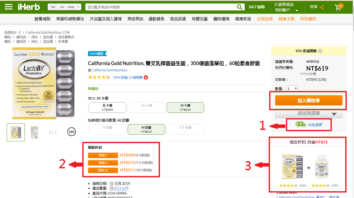Click the star rating beside 1844 評論
The image size is (354, 198).
coord(99,77)
